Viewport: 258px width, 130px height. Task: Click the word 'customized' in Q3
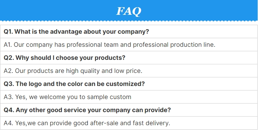tap(125, 84)
